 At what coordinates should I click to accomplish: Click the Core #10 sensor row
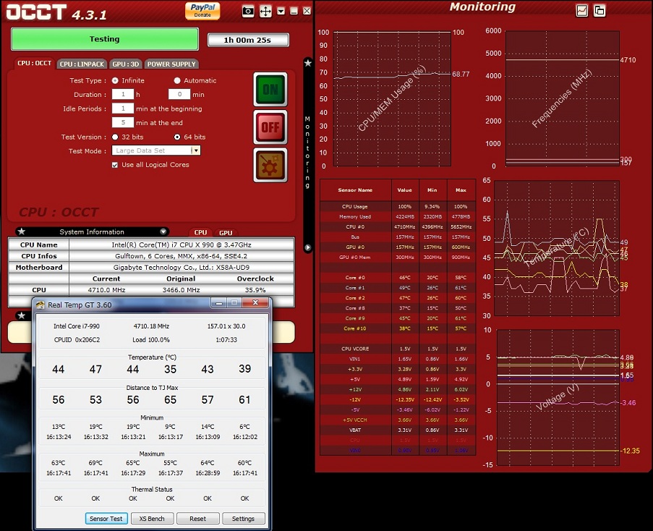(x=398, y=328)
